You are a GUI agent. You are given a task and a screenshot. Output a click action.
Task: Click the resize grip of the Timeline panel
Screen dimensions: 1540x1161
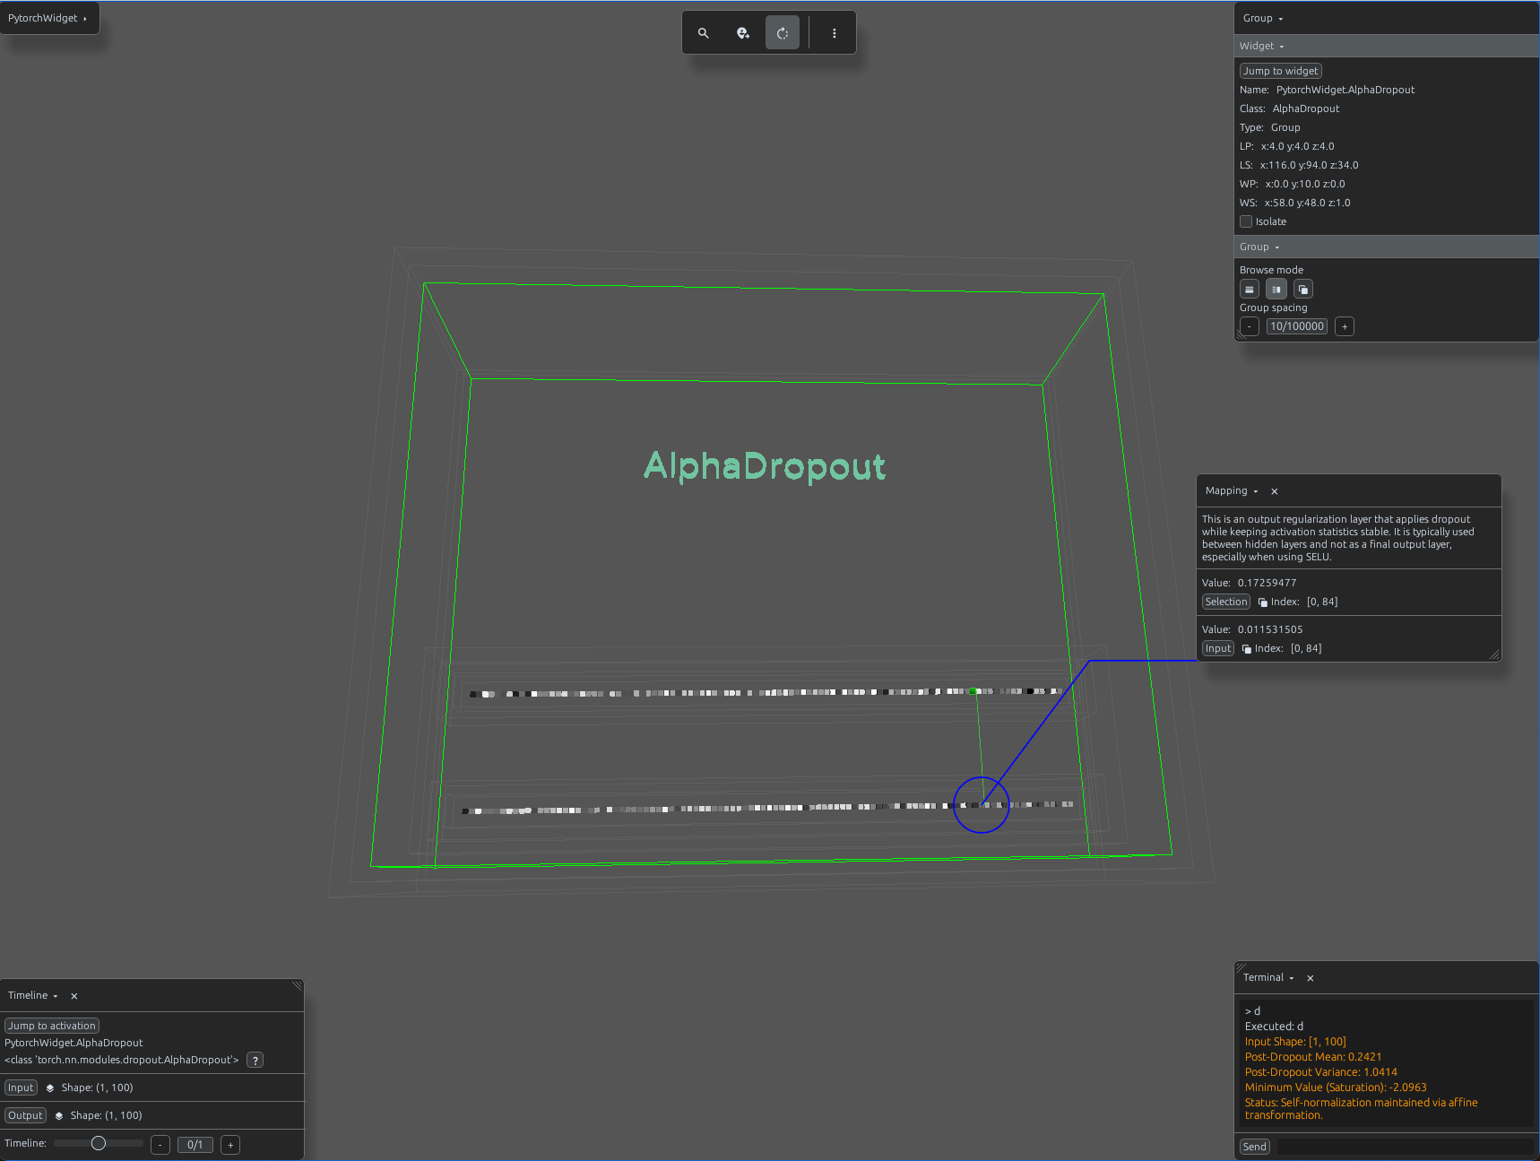pyautogui.click(x=297, y=985)
